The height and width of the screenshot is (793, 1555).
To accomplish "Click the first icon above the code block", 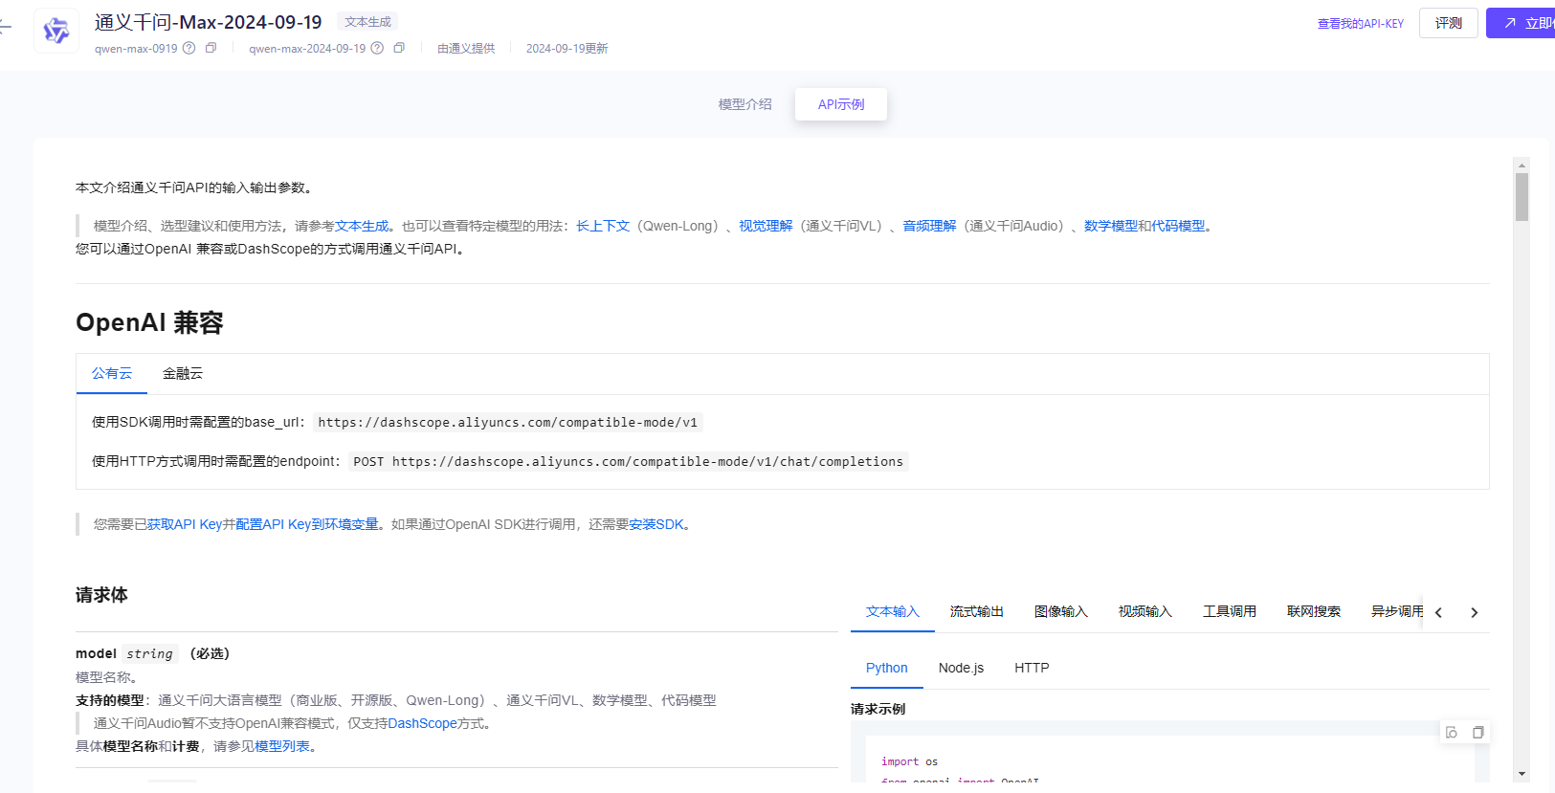I will tap(1452, 733).
